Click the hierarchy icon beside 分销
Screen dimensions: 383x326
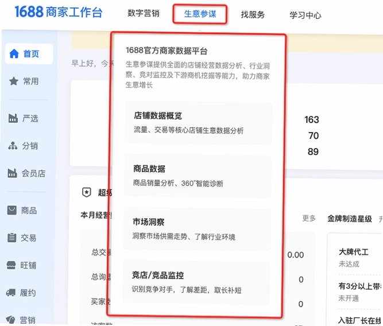pos(13,146)
